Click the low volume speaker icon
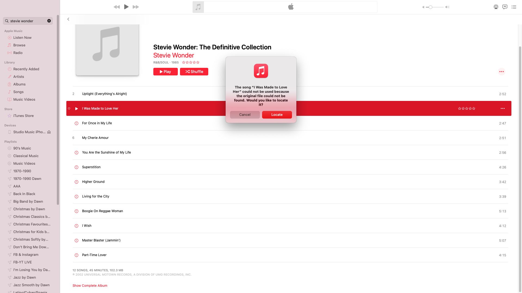522x293 pixels. (423, 7)
